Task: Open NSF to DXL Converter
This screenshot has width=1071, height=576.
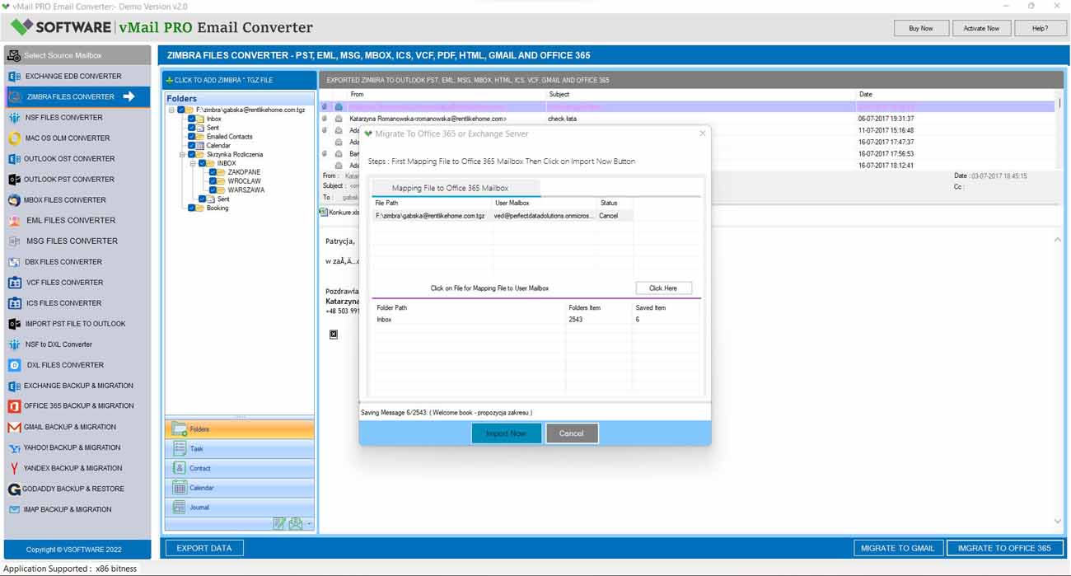Action: click(x=77, y=344)
